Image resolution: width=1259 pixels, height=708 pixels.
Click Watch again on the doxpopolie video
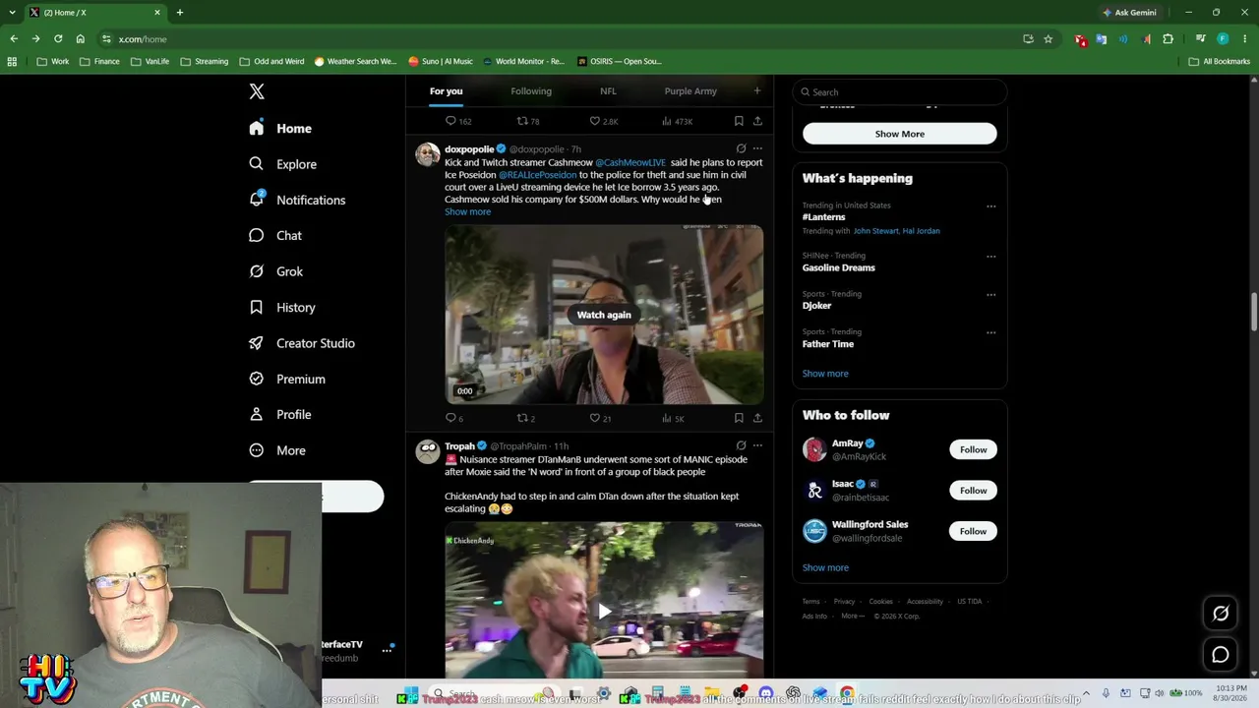click(604, 315)
